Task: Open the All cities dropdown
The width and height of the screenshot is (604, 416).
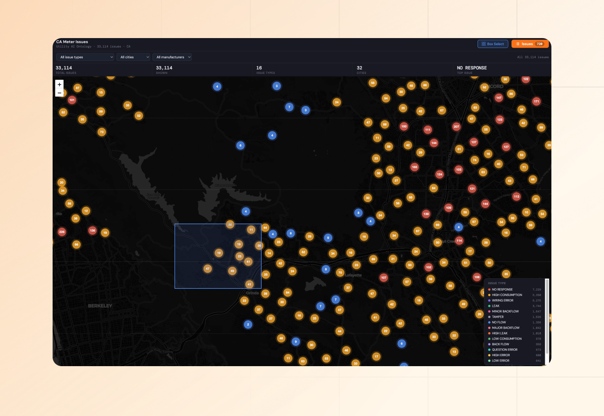Action: pyautogui.click(x=133, y=57)
